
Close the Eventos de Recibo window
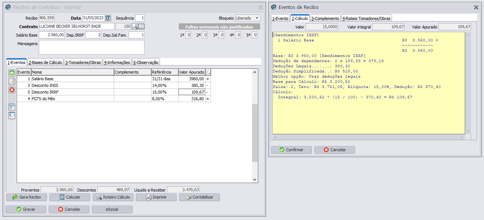(x=476, y=7)
